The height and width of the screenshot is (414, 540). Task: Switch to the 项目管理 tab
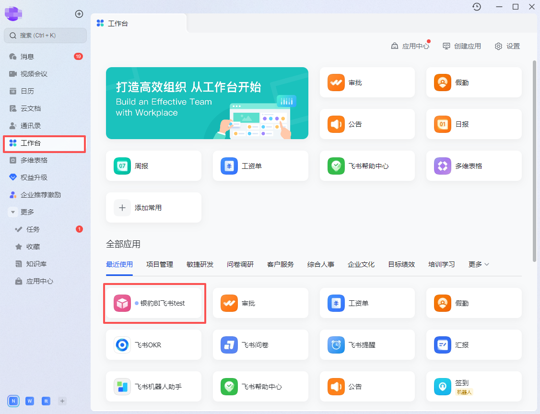[x=160, y=264]
